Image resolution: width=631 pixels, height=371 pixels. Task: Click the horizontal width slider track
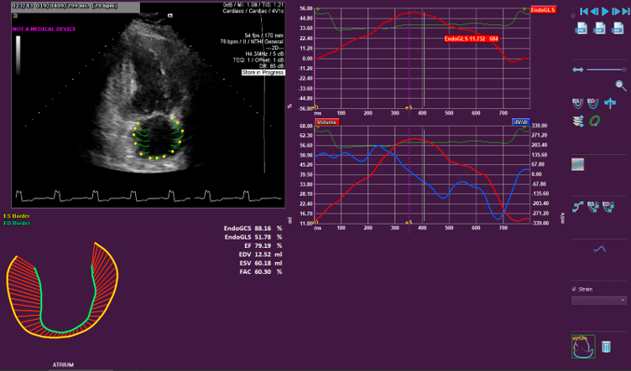605,69
